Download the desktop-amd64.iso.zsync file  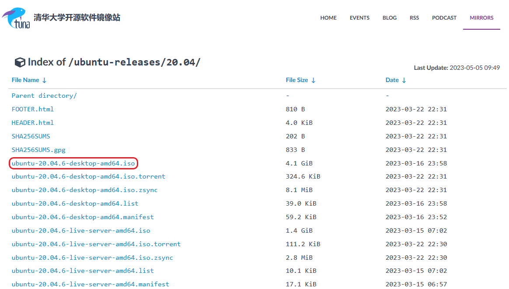[x=84, y=190]
